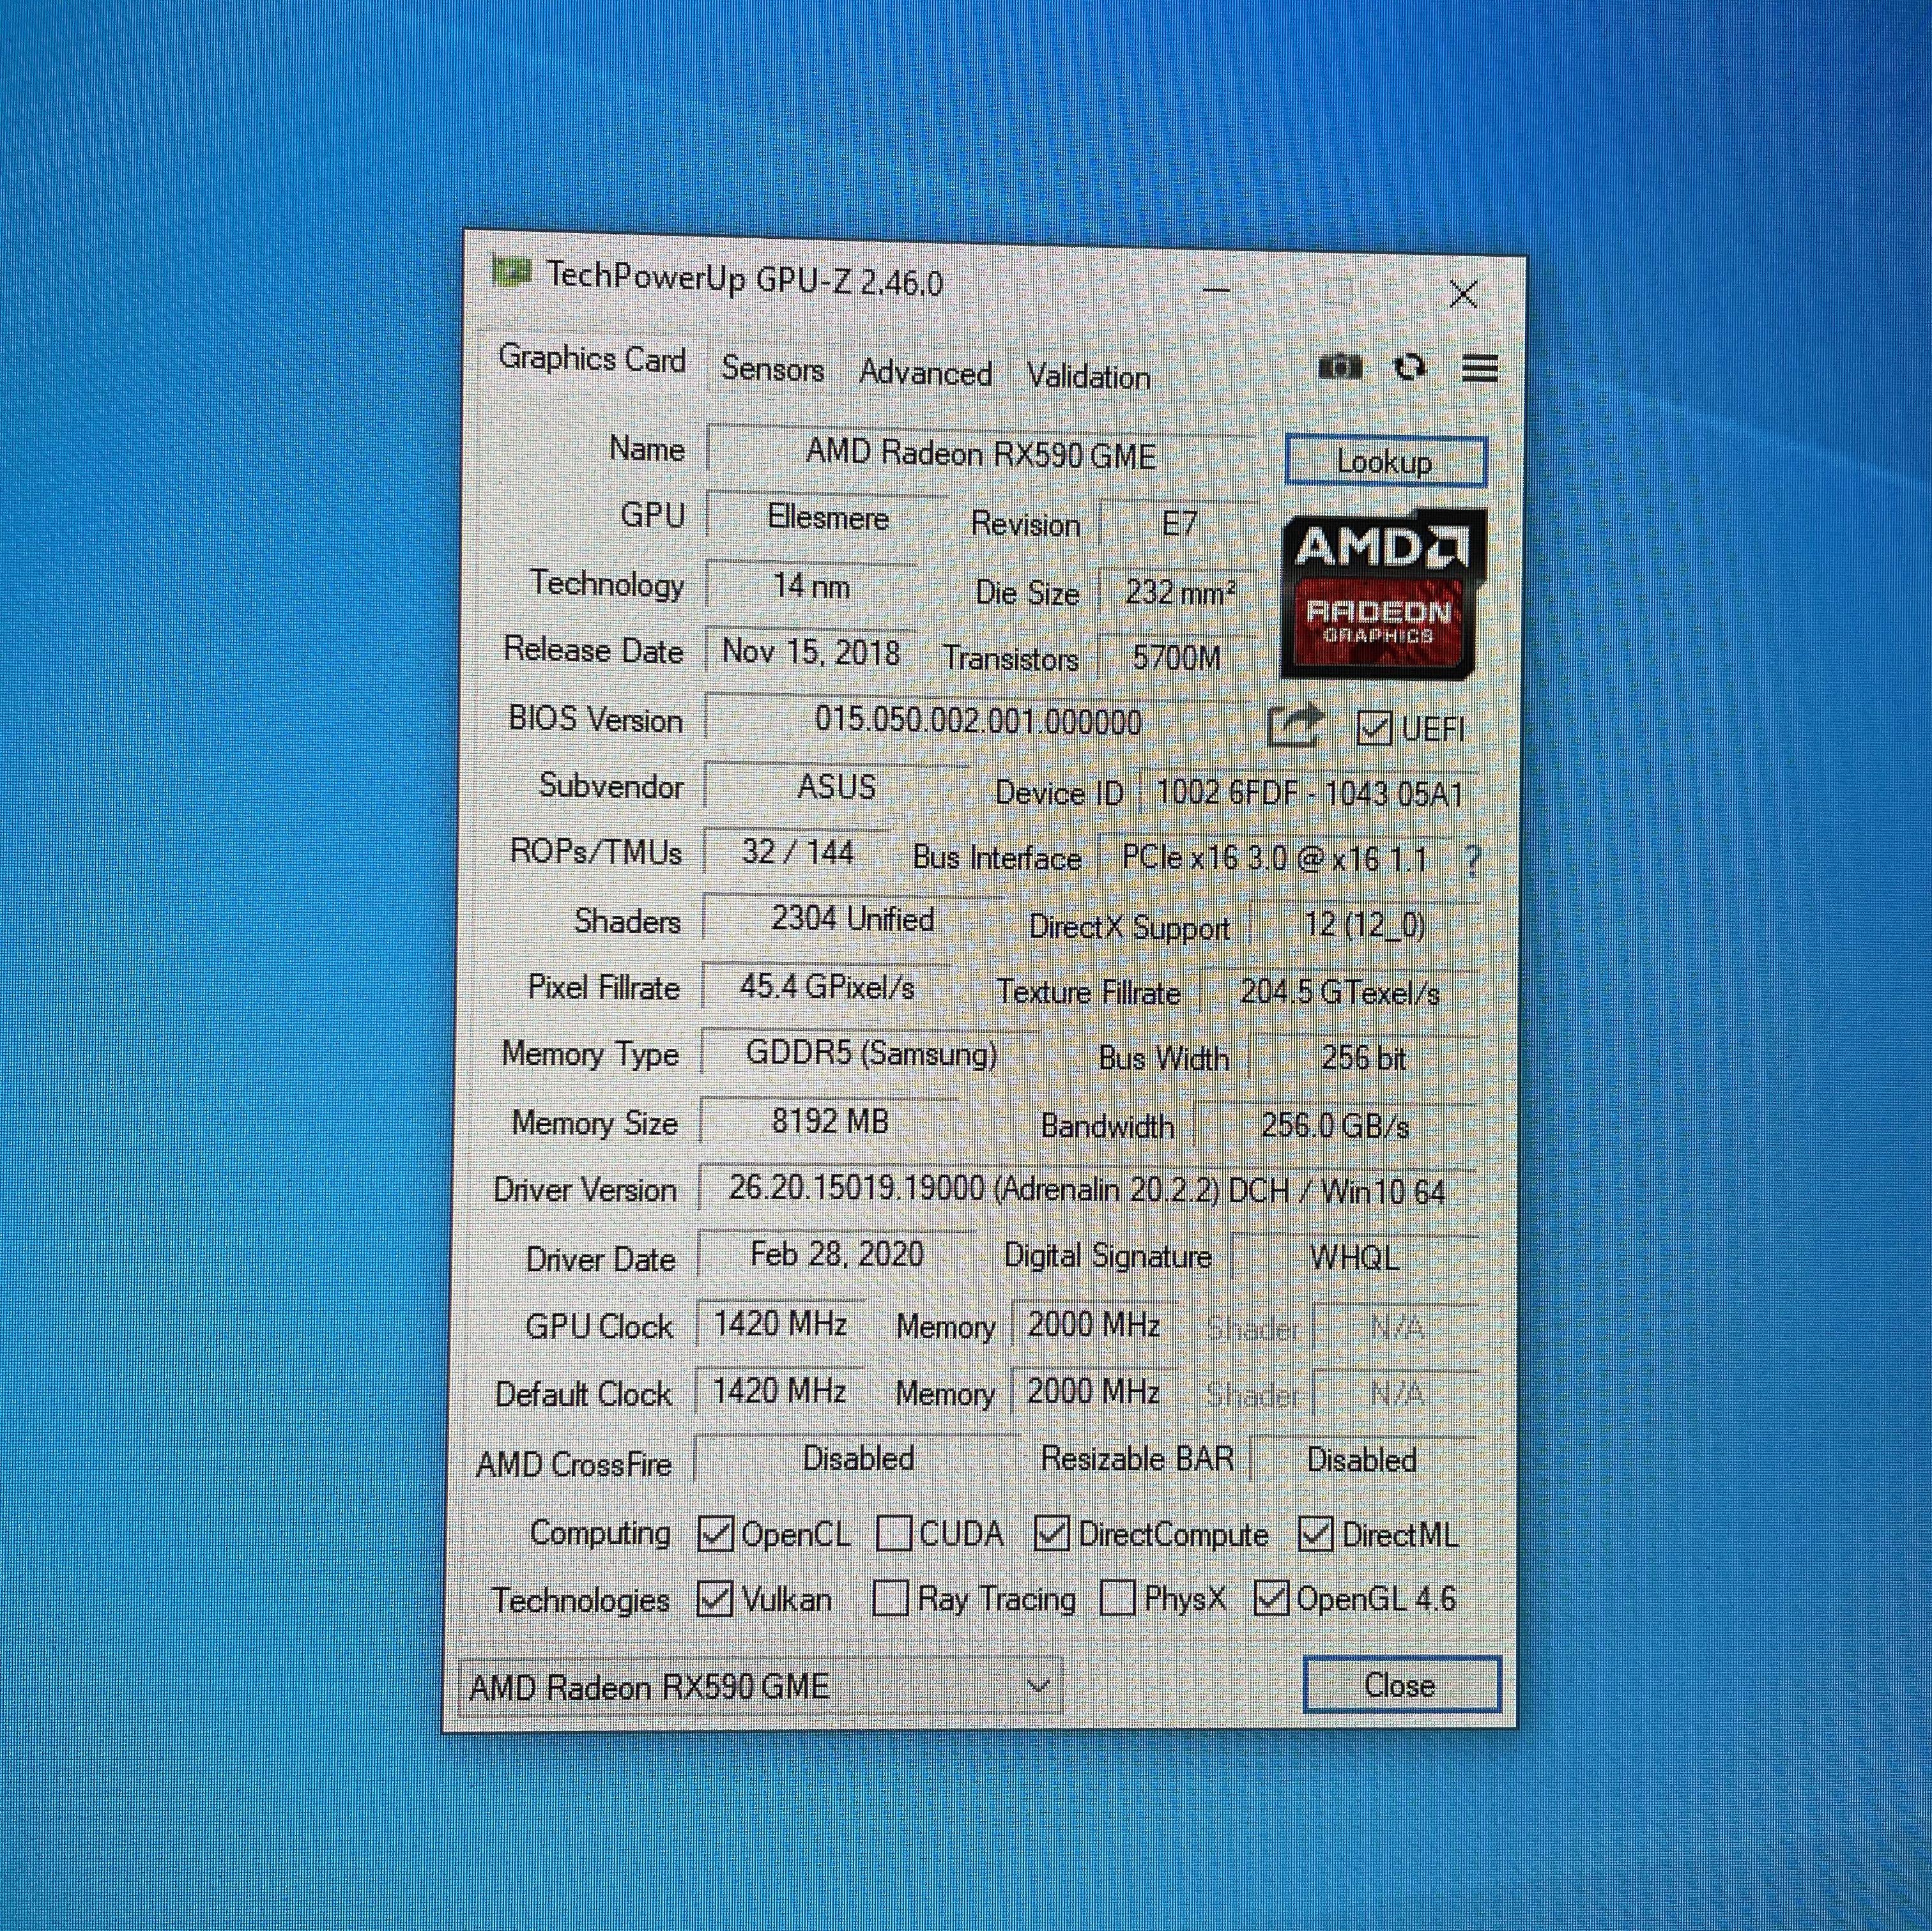Click the AMD CrossFire value Disabled
The image size is (1932, 1931).
click(x=858, y=1459)
